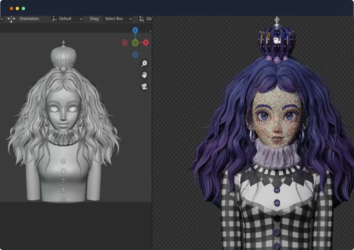Select the gray sculpted bust model
The height and width of the screenshot is (250, 354).
[63, 121]
